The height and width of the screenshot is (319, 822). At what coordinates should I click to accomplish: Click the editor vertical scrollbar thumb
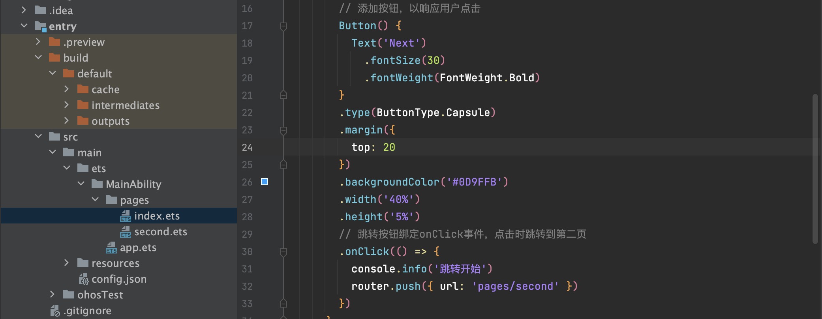[815, 169]
